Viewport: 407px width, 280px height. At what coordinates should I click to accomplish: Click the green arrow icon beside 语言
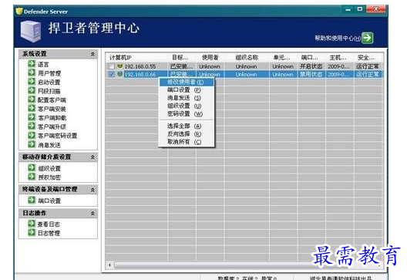pos(32,64)
